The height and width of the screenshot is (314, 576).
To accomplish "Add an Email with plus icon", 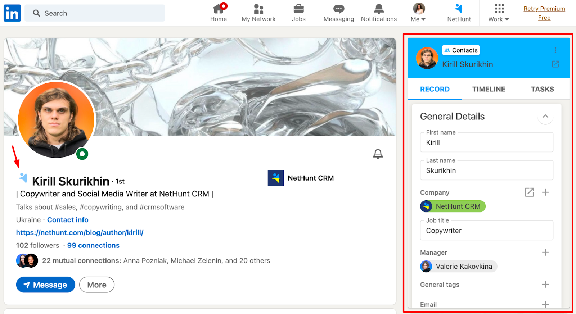I will click(x=545, y=304).
